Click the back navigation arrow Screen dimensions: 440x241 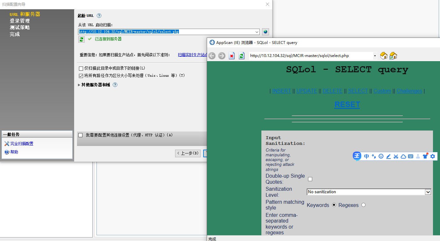(212, 56)
